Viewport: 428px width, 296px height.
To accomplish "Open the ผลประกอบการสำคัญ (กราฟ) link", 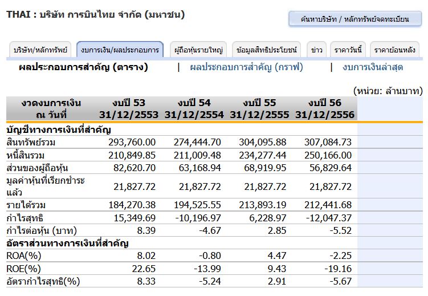I will [246, 67].
